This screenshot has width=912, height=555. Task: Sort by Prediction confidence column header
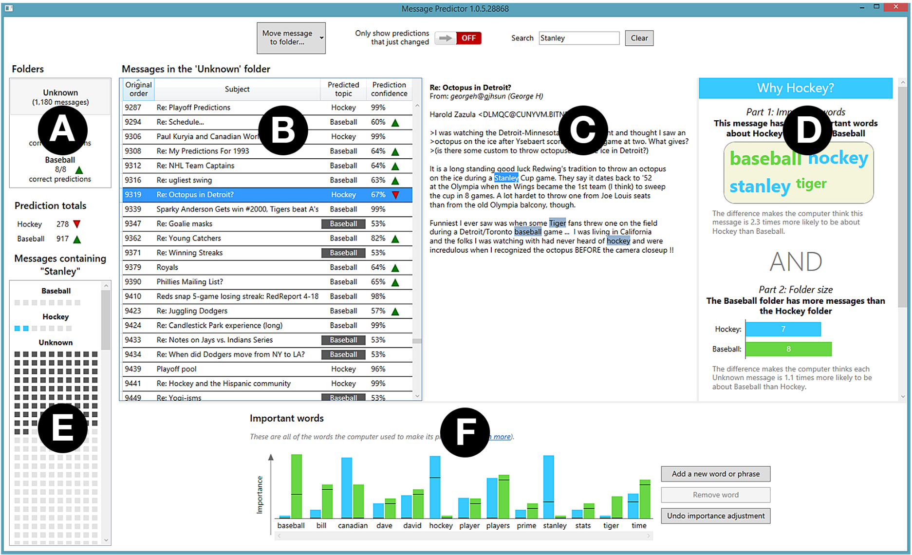pos(389,89)
